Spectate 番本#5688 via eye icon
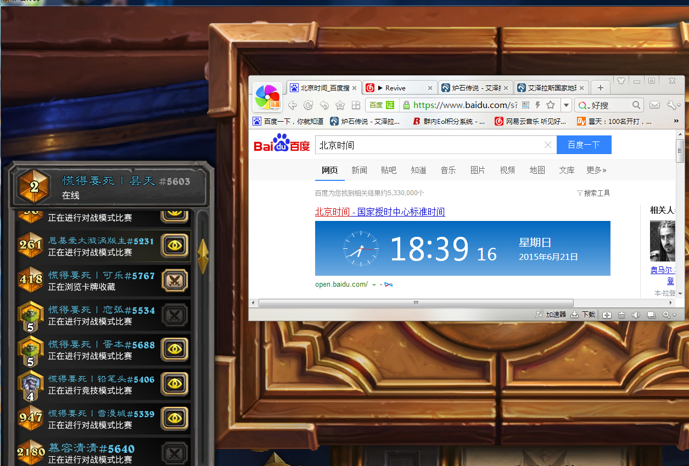The height and width of the screenshot is (466, 689). point(175,350)
